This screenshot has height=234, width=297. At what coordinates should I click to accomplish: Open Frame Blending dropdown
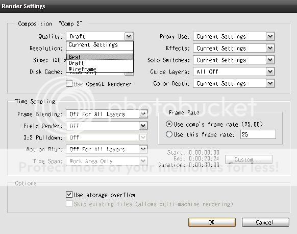(143, 114)
